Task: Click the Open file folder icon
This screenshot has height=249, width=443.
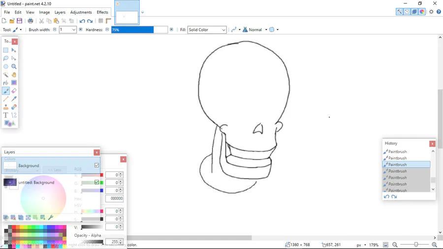Action: click(x=12, y=21)
